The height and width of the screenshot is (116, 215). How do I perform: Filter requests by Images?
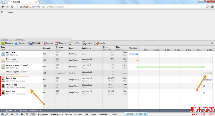click(68, 114)
